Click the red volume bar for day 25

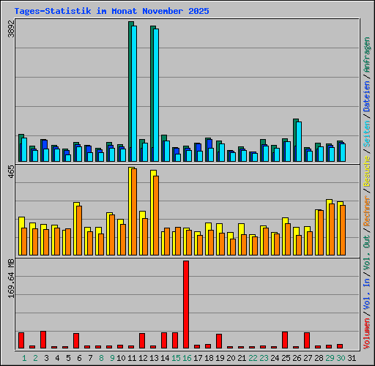coord(285,340)
